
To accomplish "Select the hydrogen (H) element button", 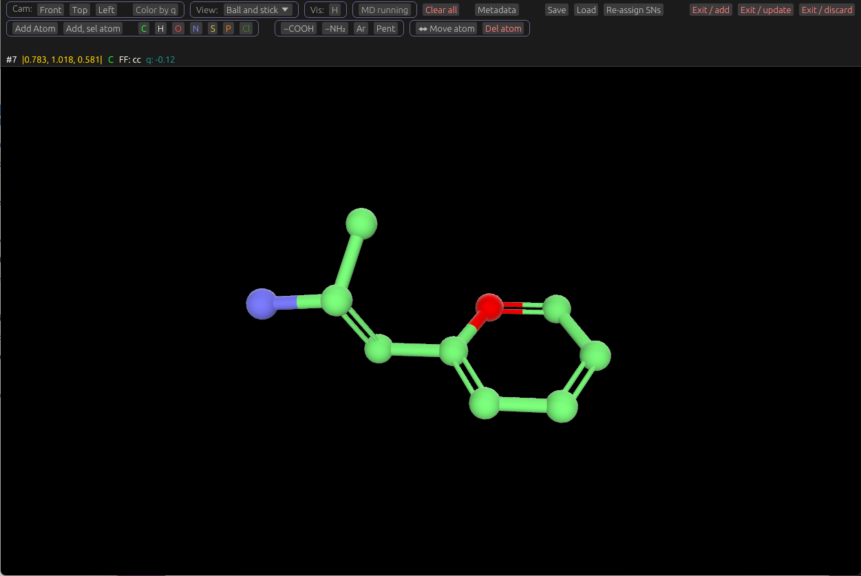I will pos(160,29).
